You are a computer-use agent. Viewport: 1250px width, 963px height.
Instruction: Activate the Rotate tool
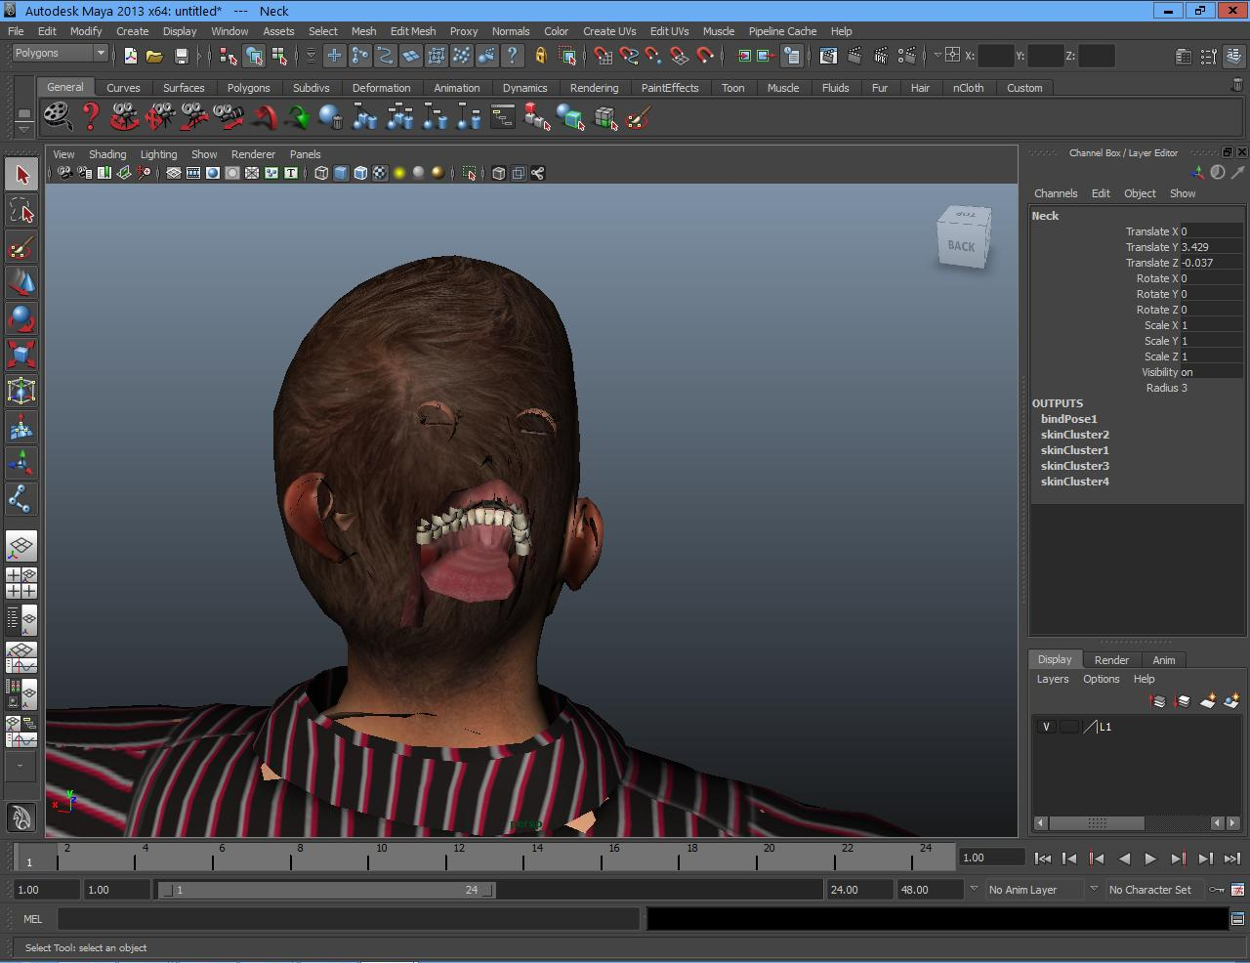(x=21, y=319)
